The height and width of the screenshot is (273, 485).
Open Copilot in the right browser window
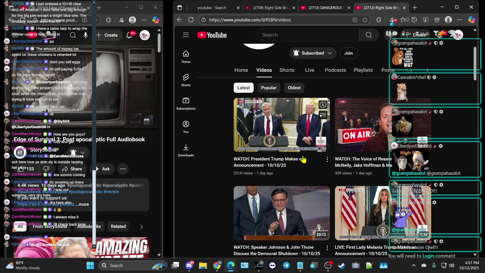click(x=471, y=20)
